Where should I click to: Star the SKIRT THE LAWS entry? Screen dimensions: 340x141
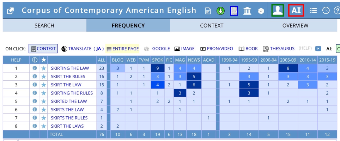click(44, 126)
